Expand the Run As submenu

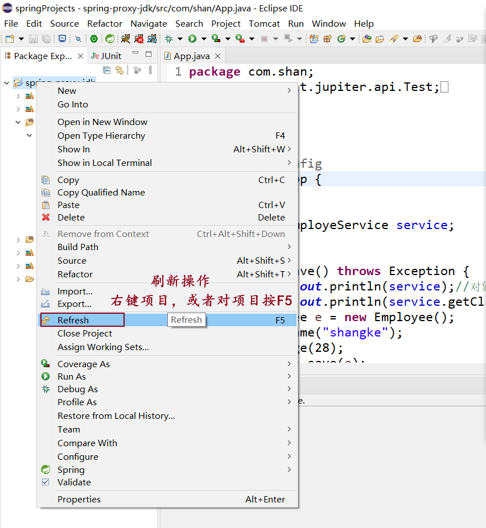pyautogui.click(x=168, y=376)
